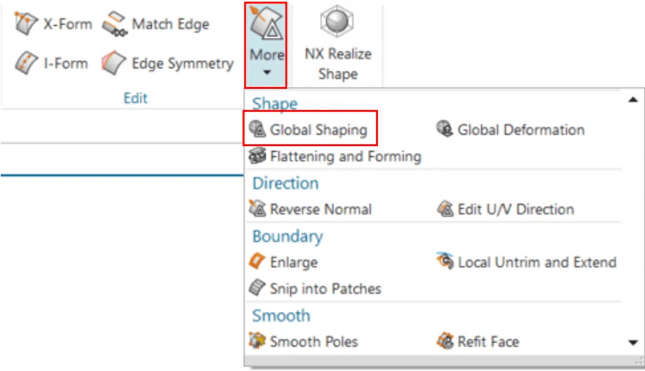
Task: Grab the menu resize grip corner
Action: point(639,361)
